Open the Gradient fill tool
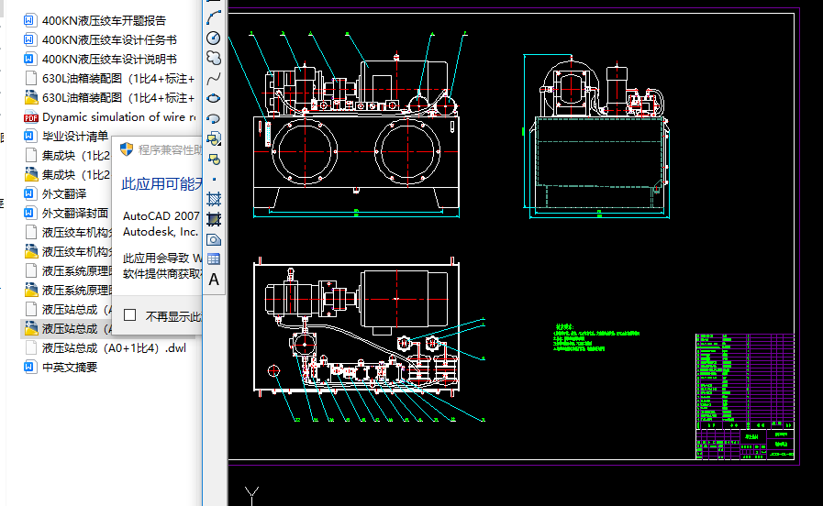The image size is (823, 506). click(x=214, y=219)
